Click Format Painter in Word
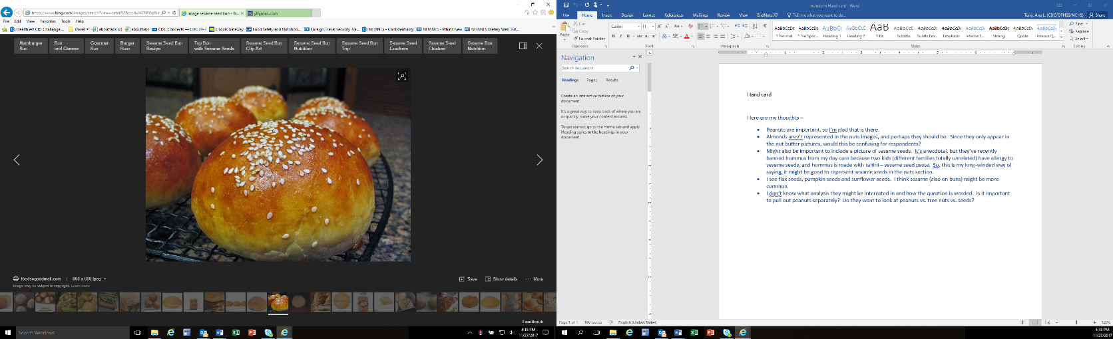The width and height of the screenshot is (1113, 339). click(589, 39)
